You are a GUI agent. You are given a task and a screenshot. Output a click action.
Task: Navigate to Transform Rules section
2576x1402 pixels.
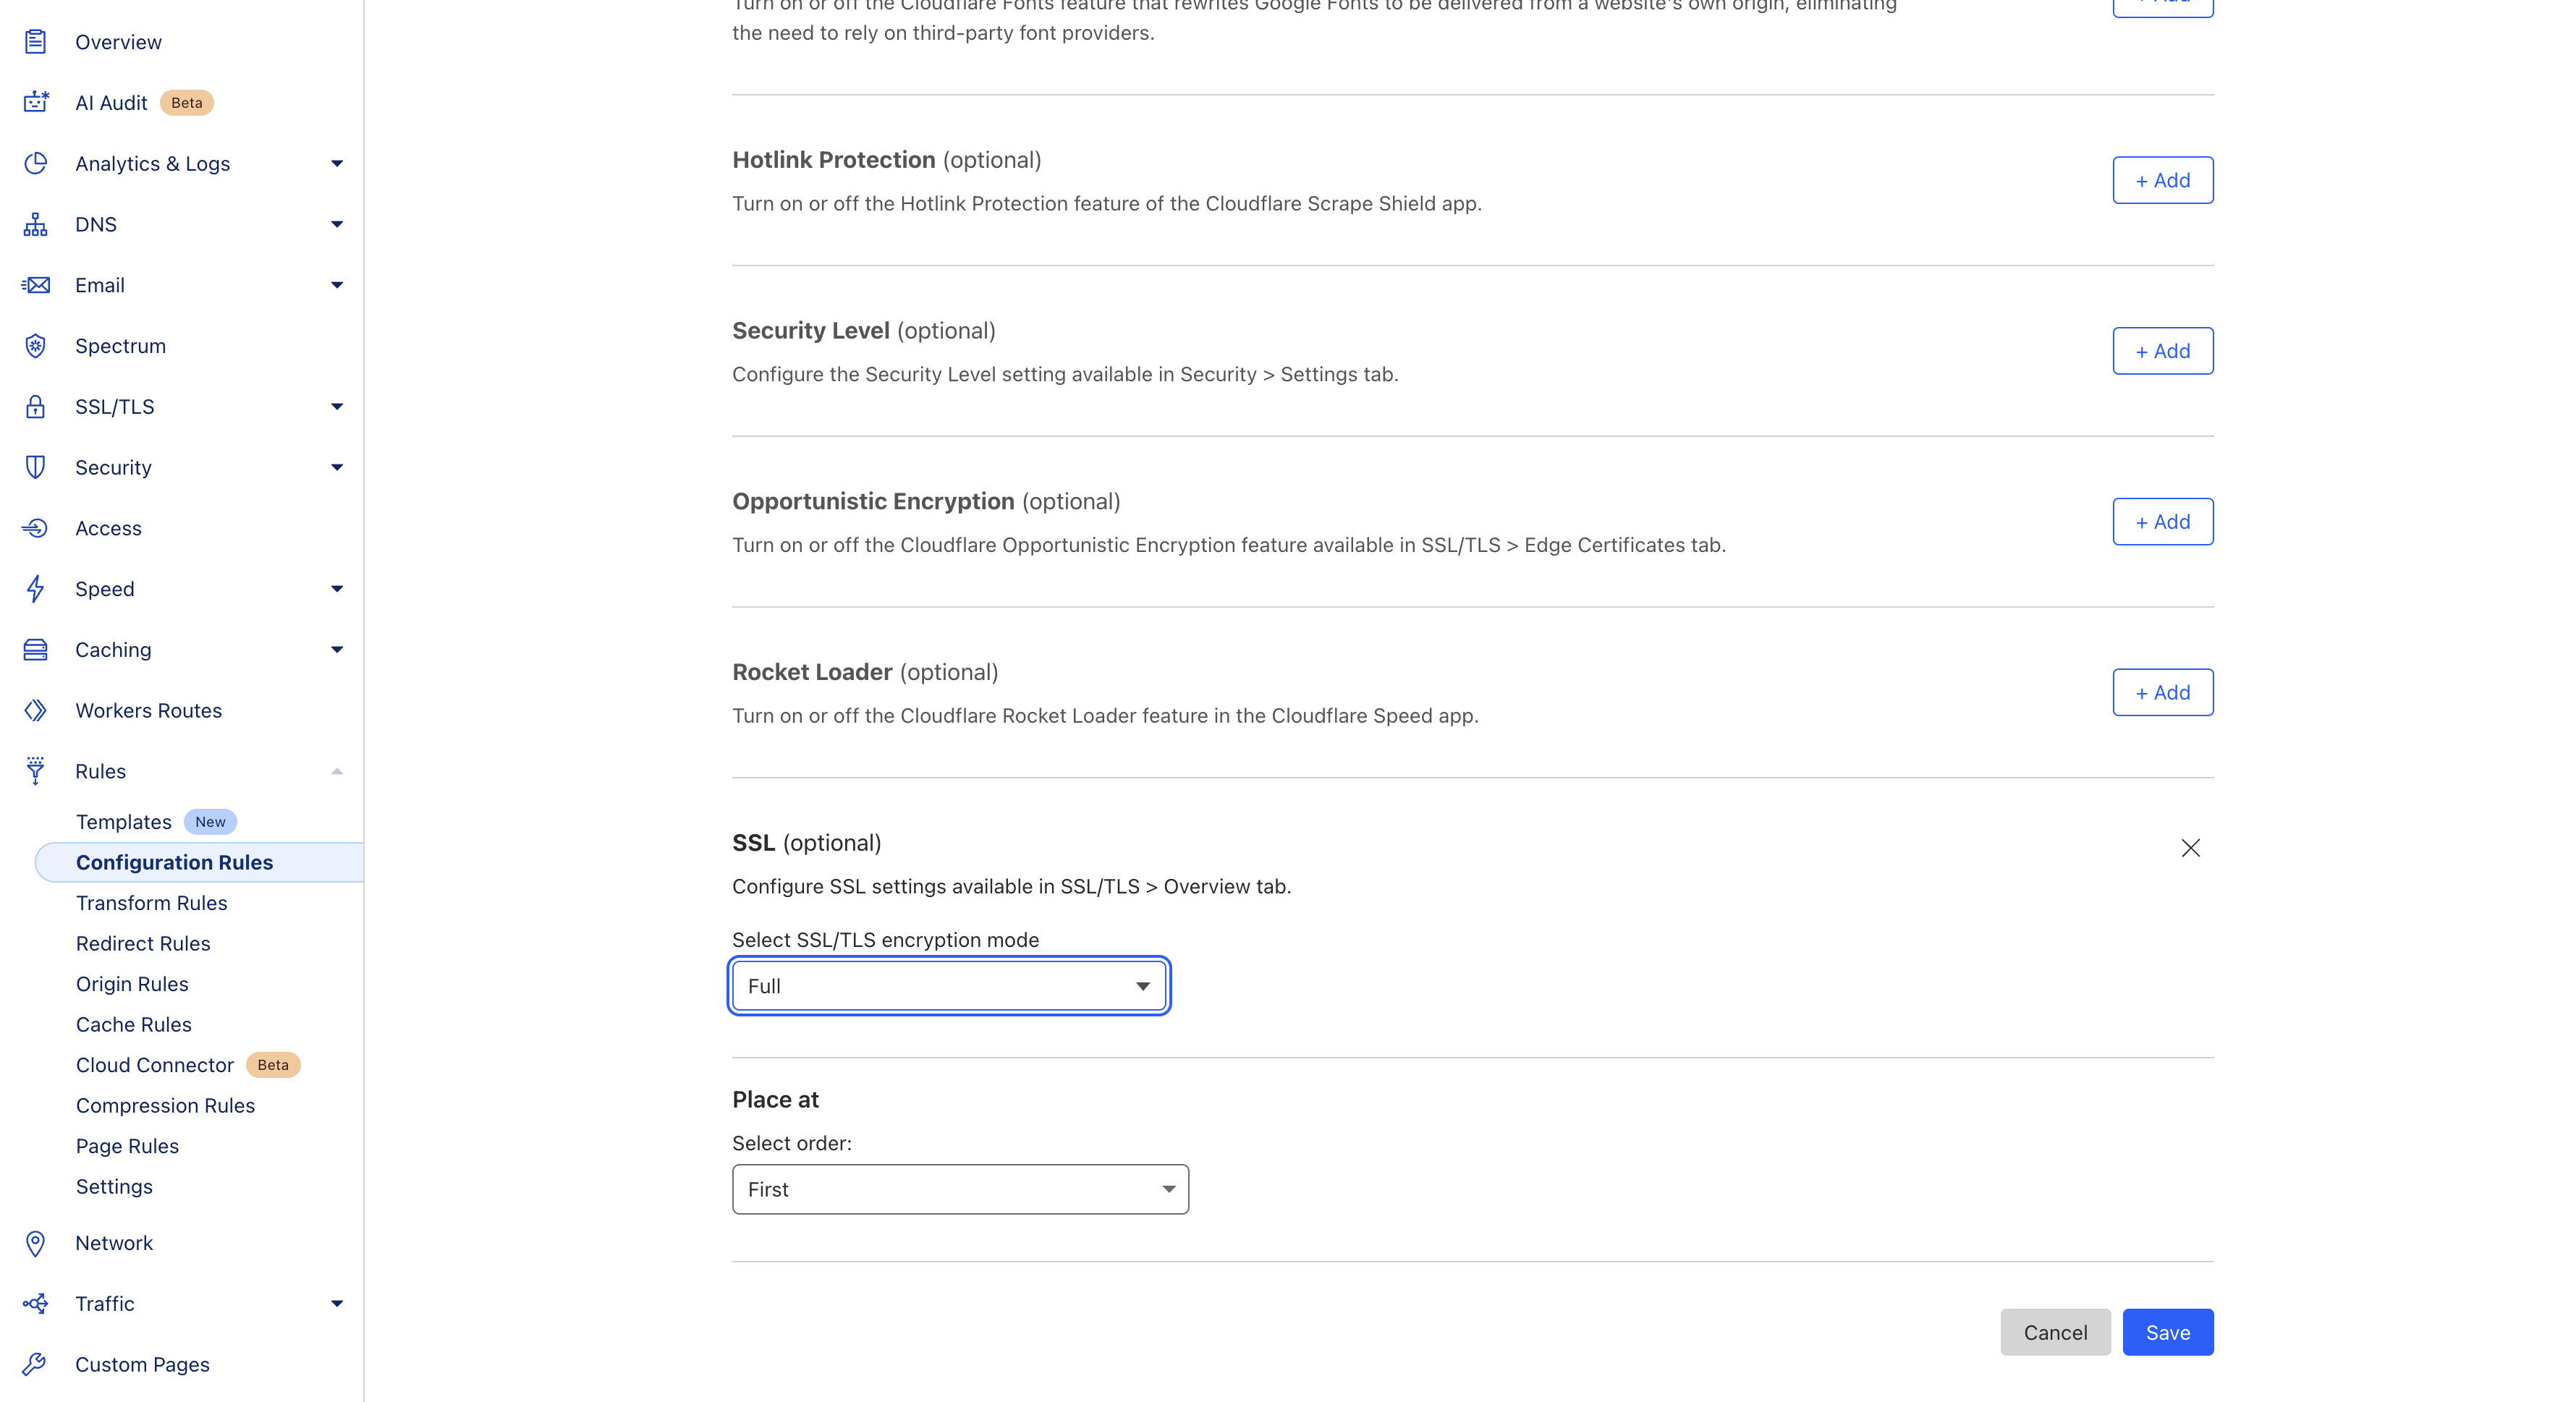point(151,901)
